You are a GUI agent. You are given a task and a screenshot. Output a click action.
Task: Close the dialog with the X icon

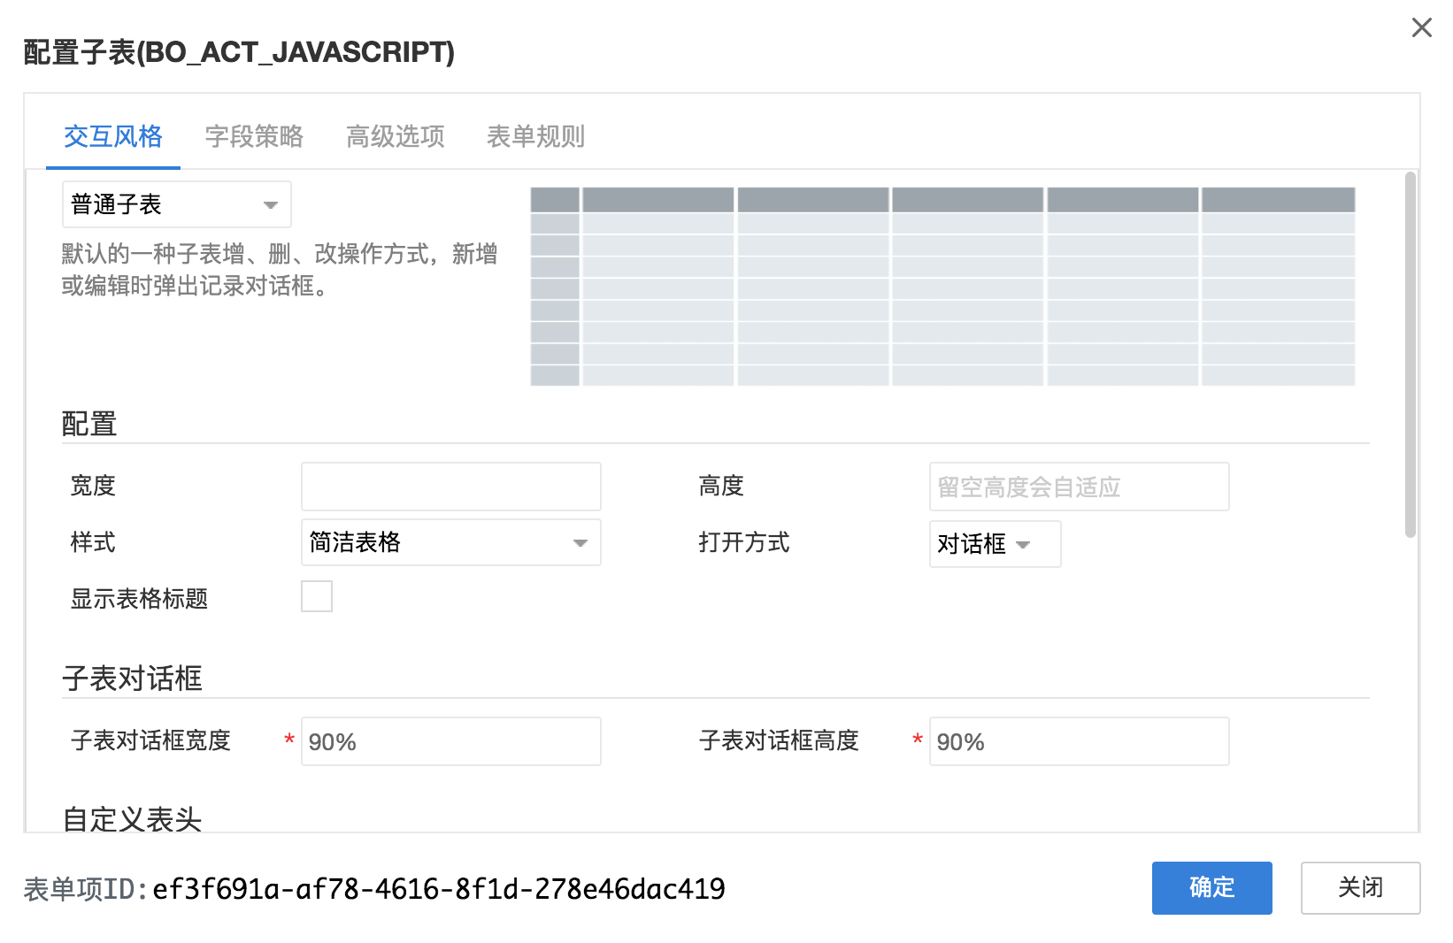[x=1421, y=28]
